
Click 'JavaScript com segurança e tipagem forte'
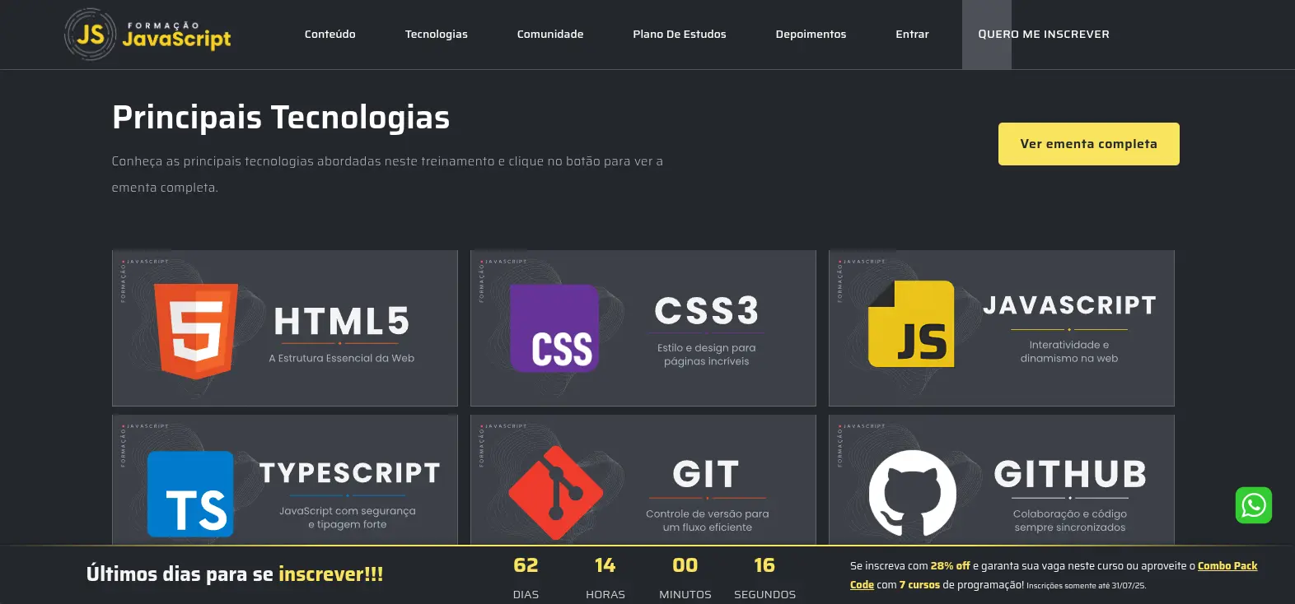(347, 518)
